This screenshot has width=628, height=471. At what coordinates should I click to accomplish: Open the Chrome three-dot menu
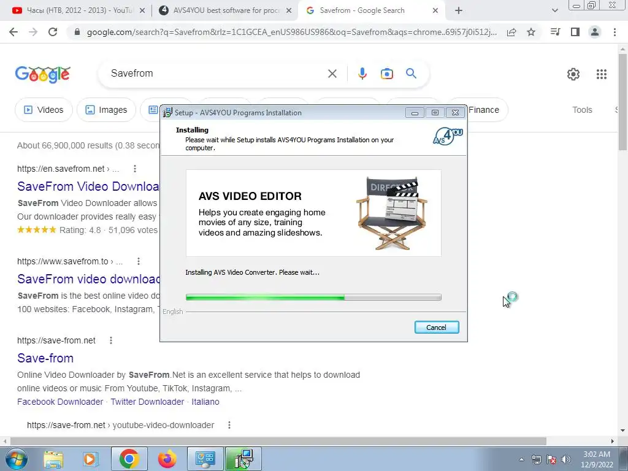pyautogui.click(x=615, y=32)
